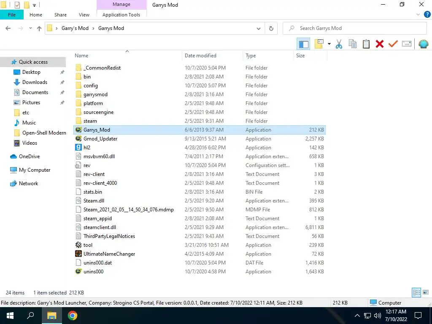Click the taskbar Search magnifier icon
Screen dimensions: 432x324
pos(30,316)
